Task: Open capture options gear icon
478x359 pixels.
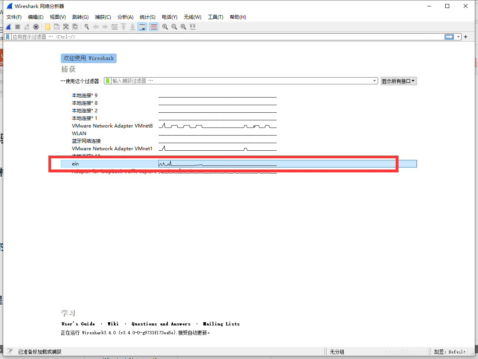Action: point(36,27)
